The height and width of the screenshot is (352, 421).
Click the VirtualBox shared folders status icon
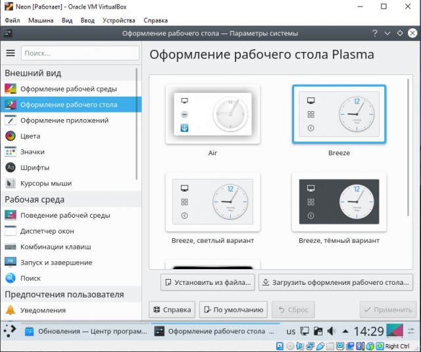(330, 346)
